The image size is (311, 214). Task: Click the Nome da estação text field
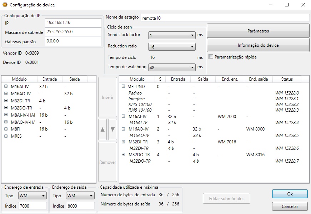[x=225, y=18]
